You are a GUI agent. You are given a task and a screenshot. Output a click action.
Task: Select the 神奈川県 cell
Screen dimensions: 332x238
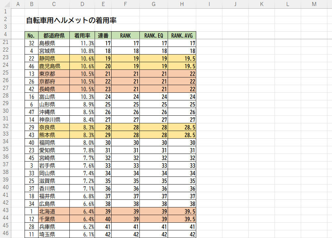click(x=54, y=120)
